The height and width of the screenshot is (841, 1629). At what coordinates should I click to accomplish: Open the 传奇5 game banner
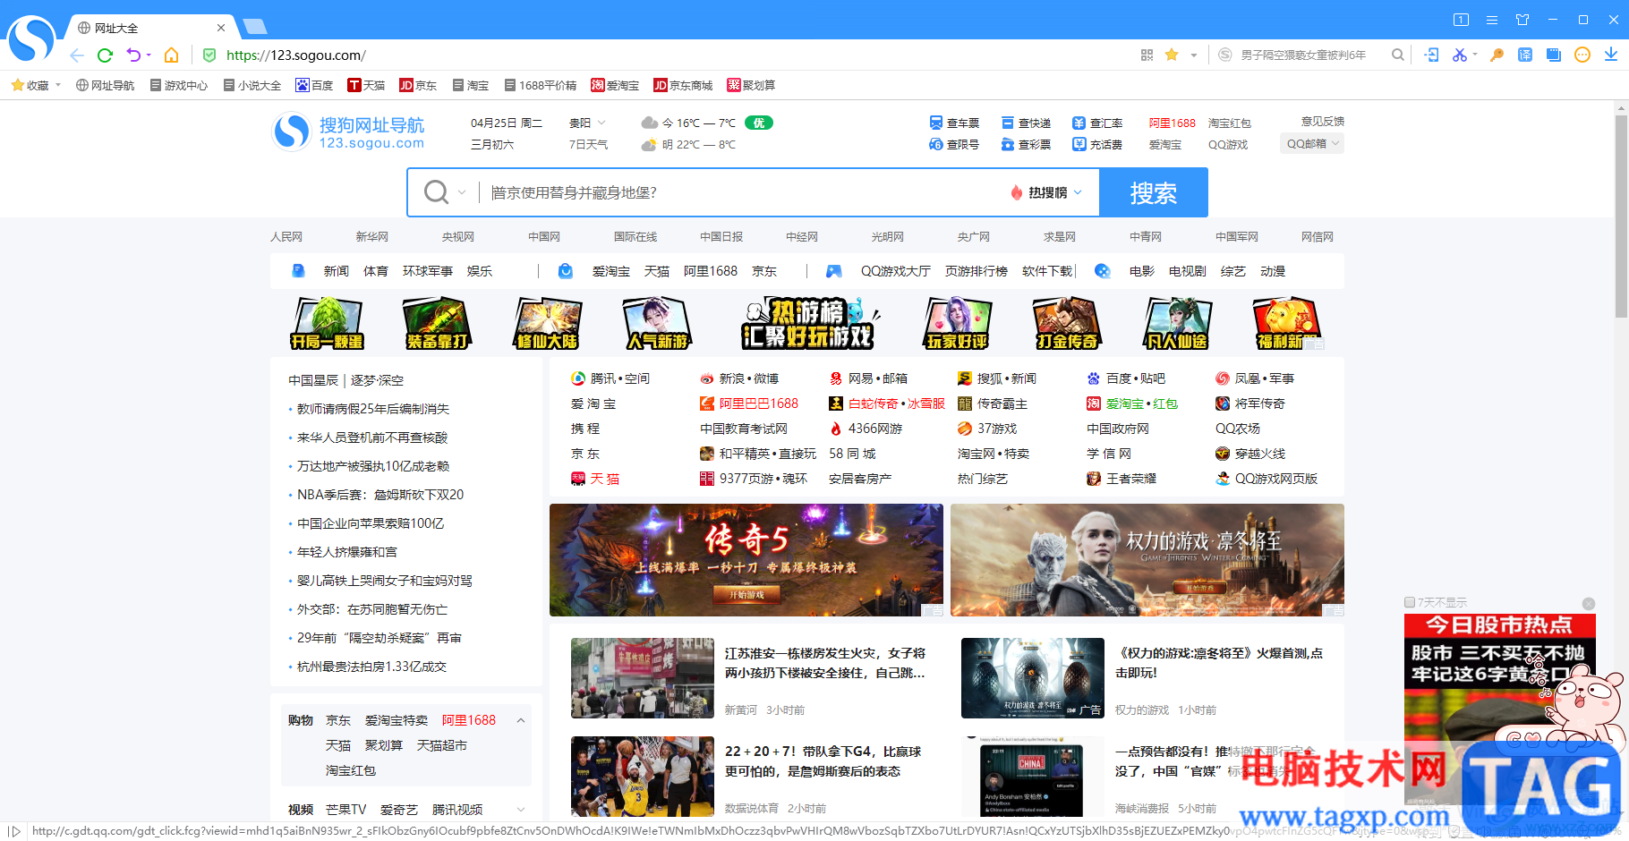746,560
